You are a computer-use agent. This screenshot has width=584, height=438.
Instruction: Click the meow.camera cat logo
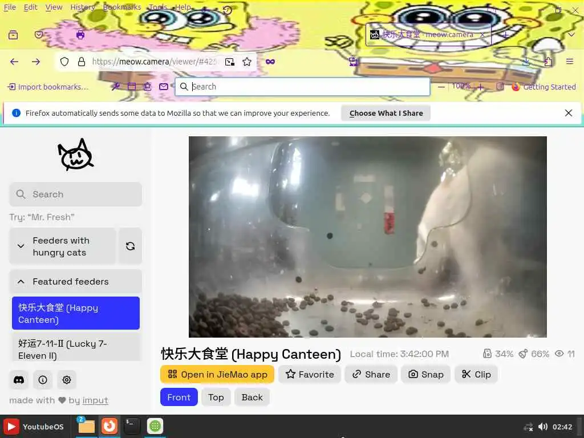pos(76,155)
